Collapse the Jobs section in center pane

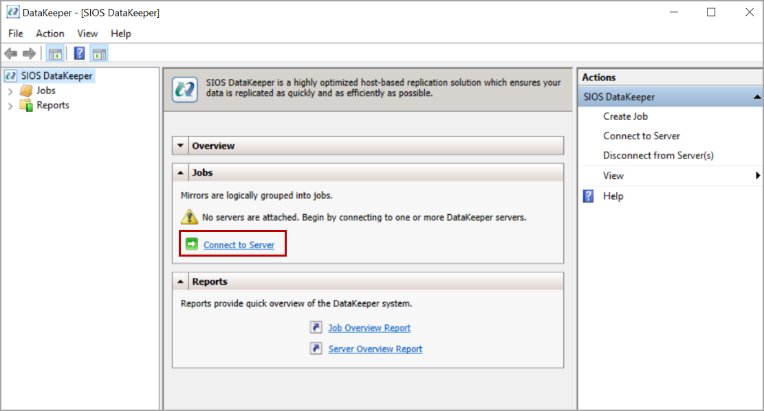point(180,173)
